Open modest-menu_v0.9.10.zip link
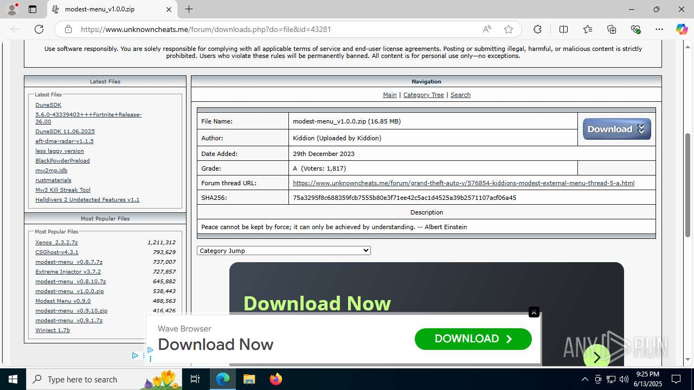694x390 pixels. [71, 310]
